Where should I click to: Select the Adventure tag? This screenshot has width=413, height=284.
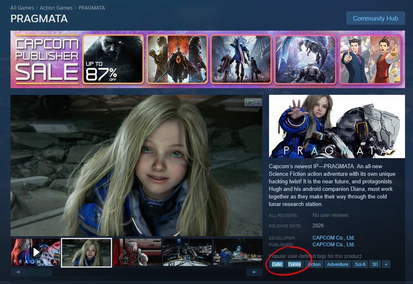pos(338,264)
